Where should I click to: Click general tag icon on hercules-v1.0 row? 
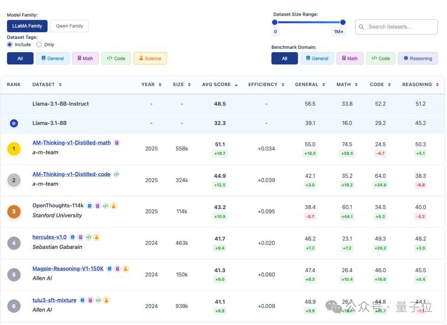click(x=72, y=237)
